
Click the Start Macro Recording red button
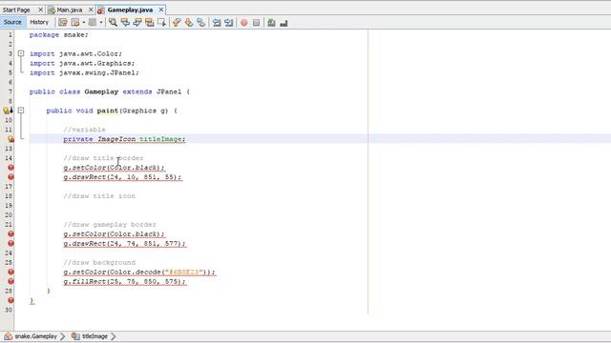244,23
